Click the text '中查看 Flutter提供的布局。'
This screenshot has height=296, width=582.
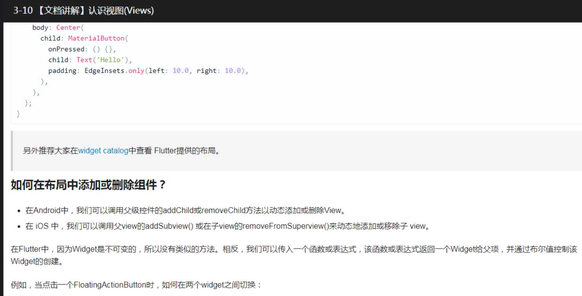[174, 151]
